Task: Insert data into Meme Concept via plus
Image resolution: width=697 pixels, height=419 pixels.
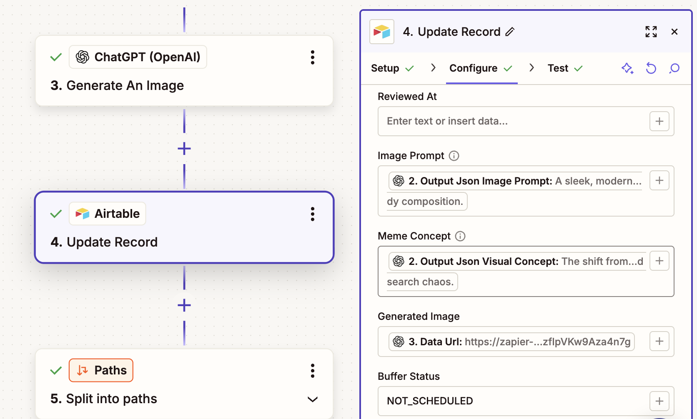Action: point(659,261)
